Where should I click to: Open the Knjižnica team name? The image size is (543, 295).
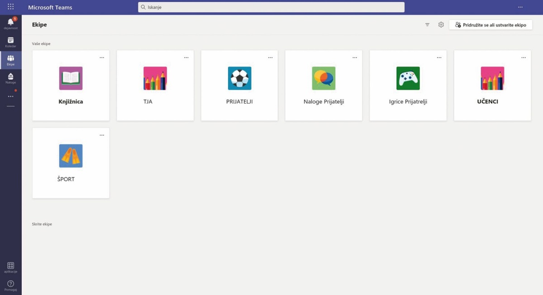coord(71,102)
